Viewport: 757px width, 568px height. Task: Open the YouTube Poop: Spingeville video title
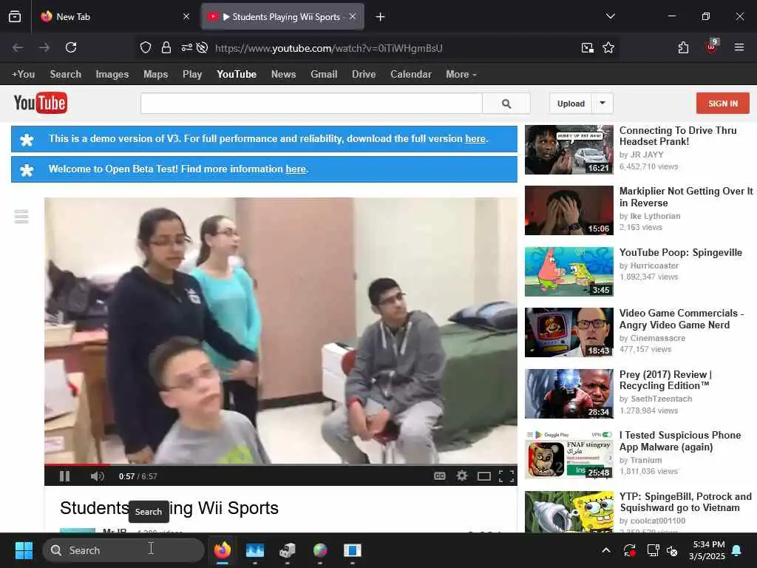pos(680,253)
